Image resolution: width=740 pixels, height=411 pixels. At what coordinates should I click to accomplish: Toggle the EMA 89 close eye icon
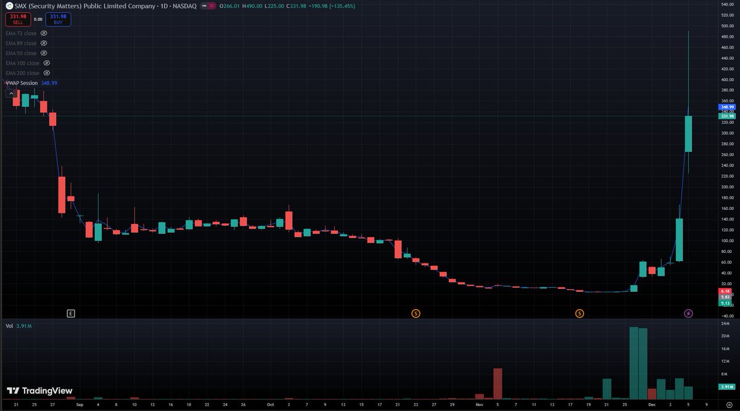click(43, 43)
